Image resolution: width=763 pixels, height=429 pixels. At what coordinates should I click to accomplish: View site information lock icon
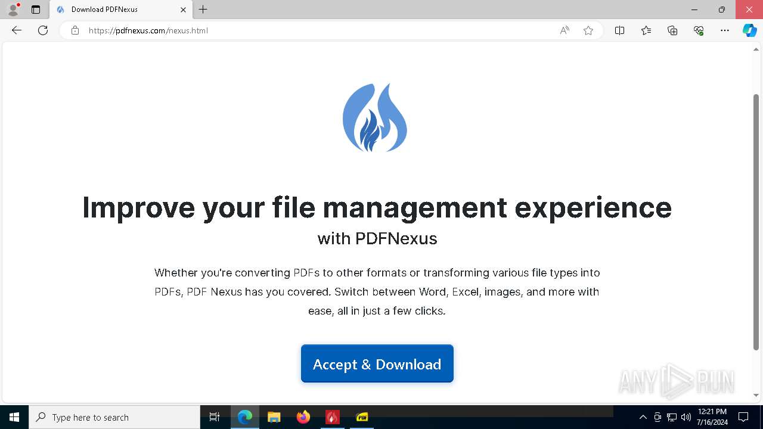coord(75,30)
